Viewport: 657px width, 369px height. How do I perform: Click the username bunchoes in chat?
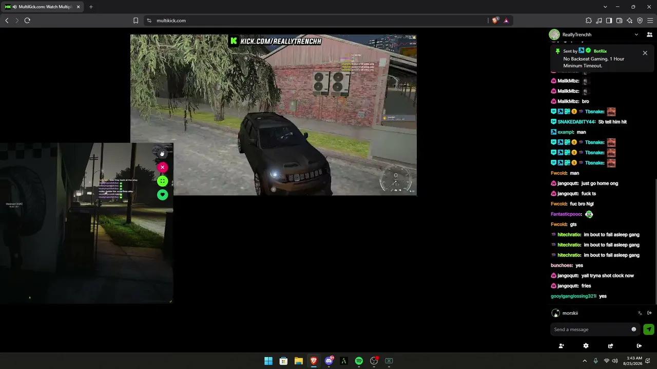[562, 265]
